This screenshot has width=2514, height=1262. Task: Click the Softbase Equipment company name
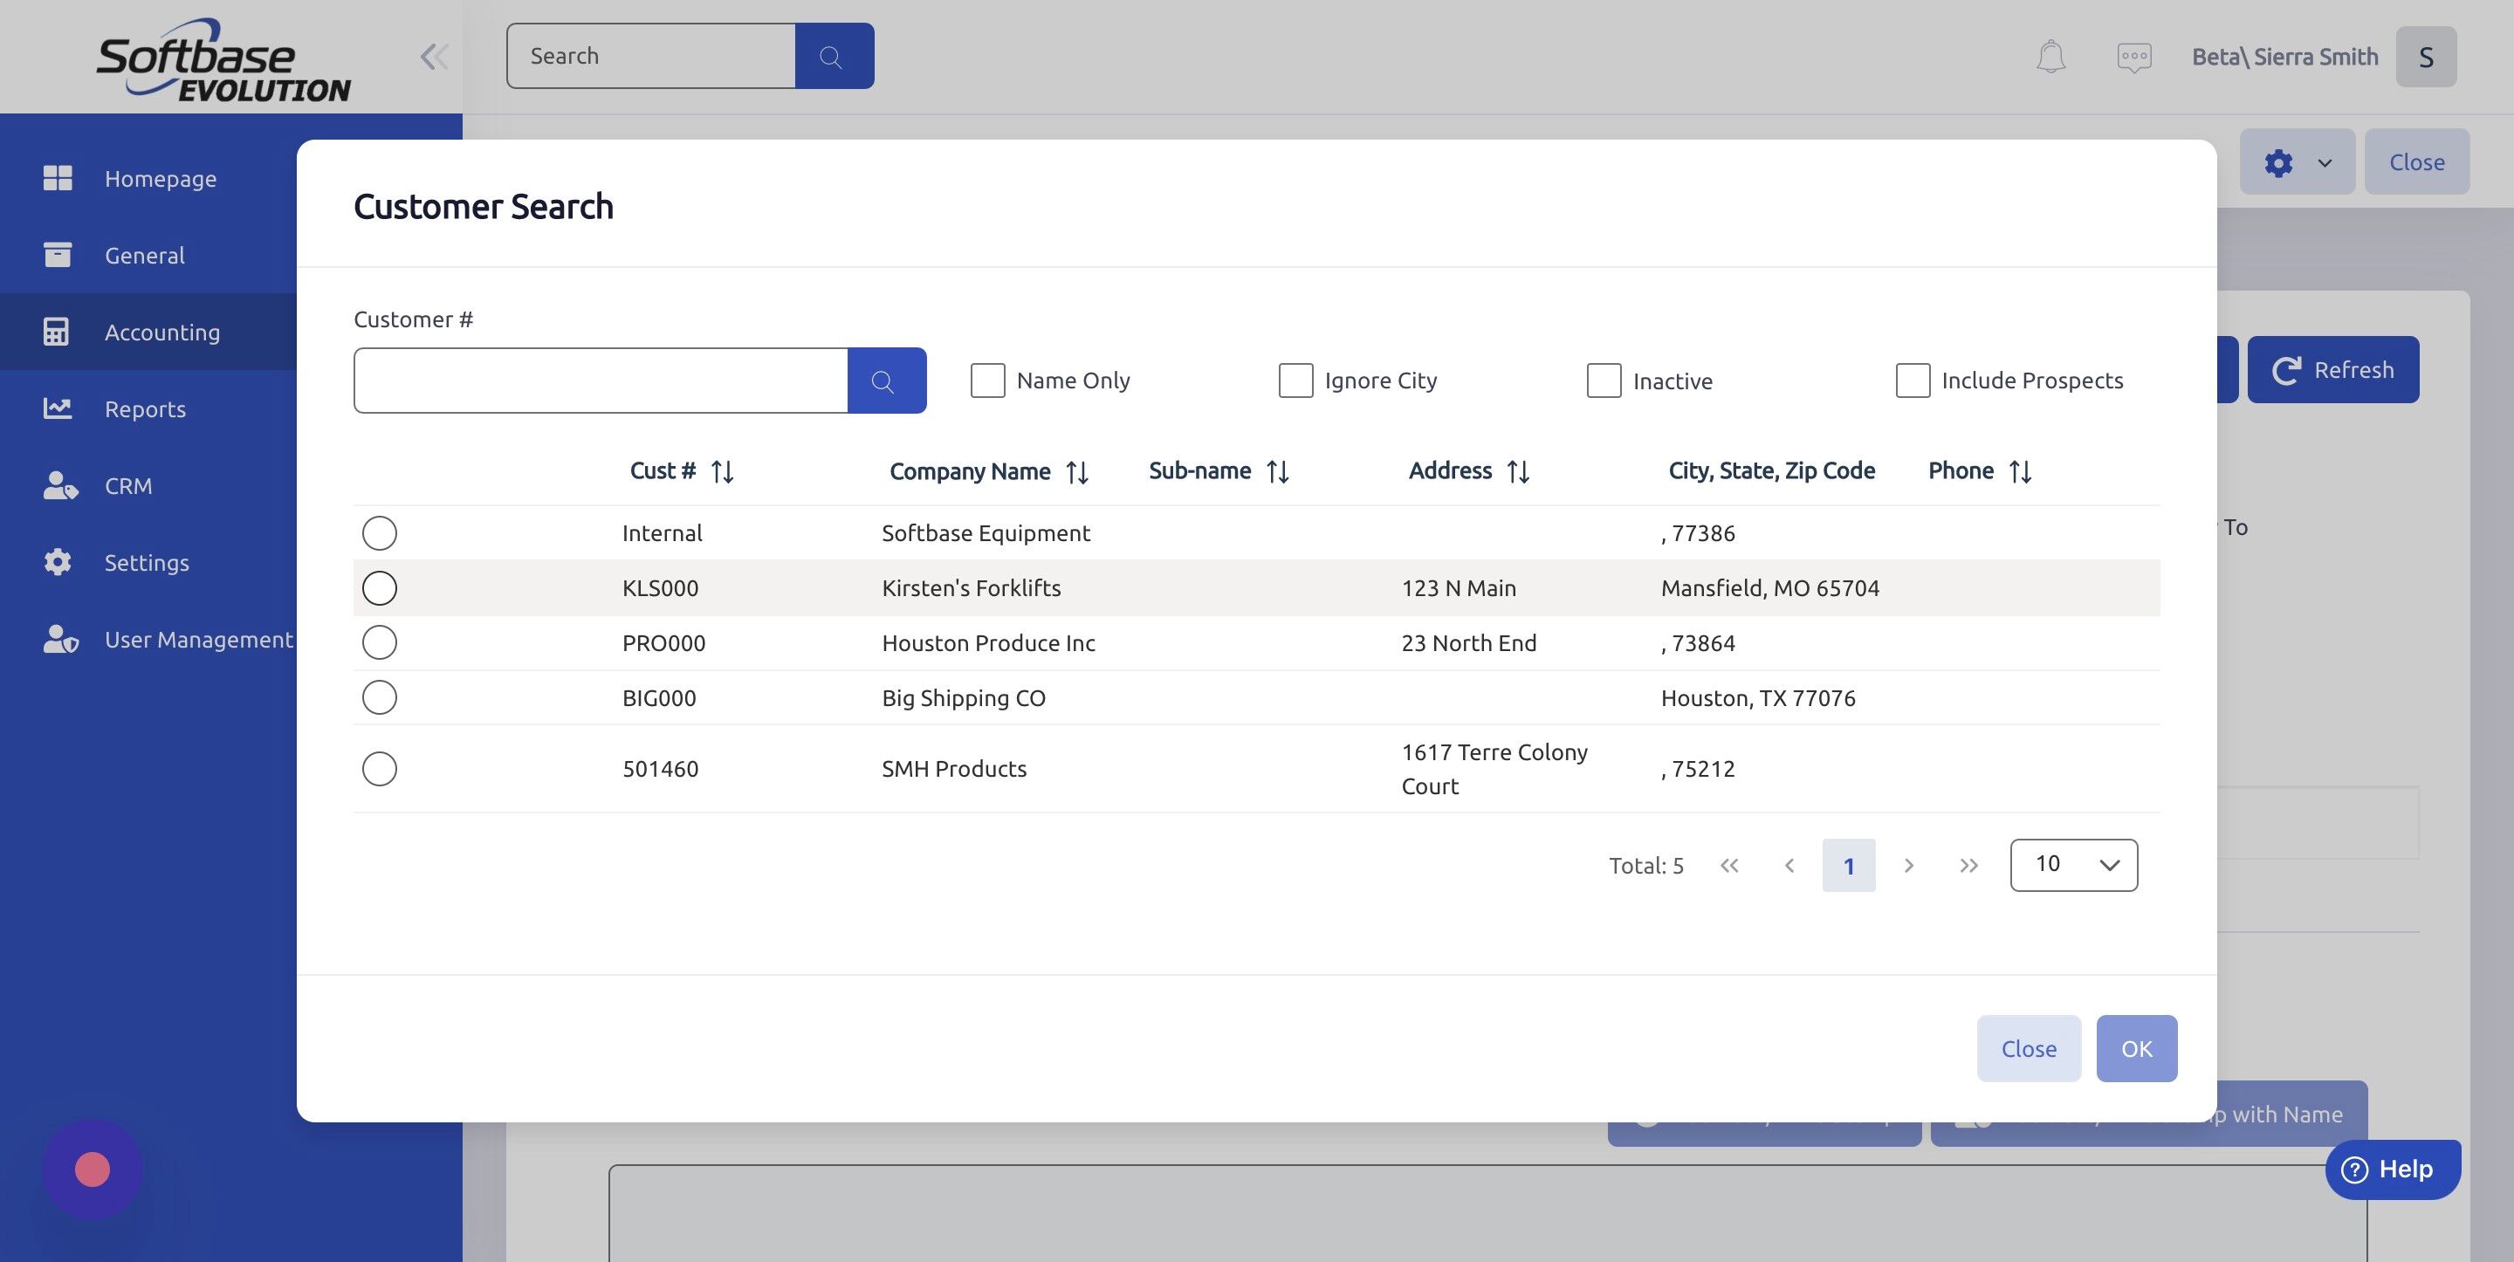[x=986, y=533]
